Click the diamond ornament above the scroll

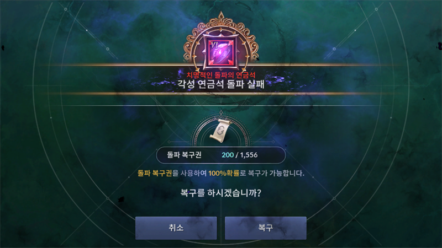tap(221, 114)
